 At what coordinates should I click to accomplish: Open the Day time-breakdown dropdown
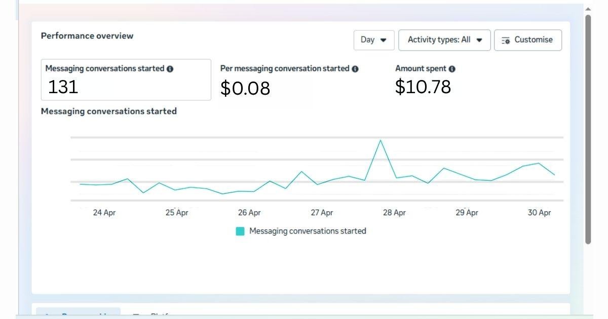374,39
